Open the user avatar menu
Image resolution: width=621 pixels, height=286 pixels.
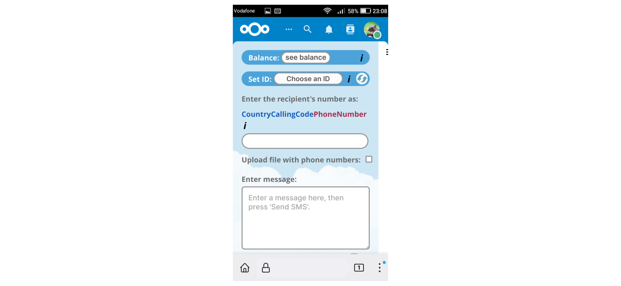[x=372, y=30]
